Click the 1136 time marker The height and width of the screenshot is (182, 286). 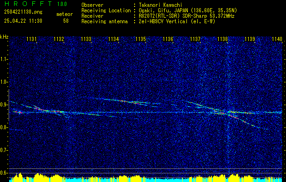[x=168, y=39]
